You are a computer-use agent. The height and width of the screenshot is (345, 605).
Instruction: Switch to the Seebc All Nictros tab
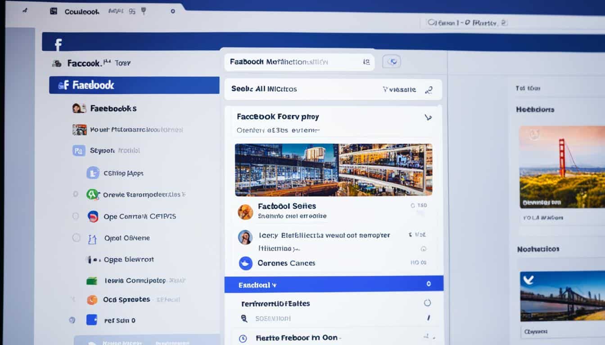265,89
